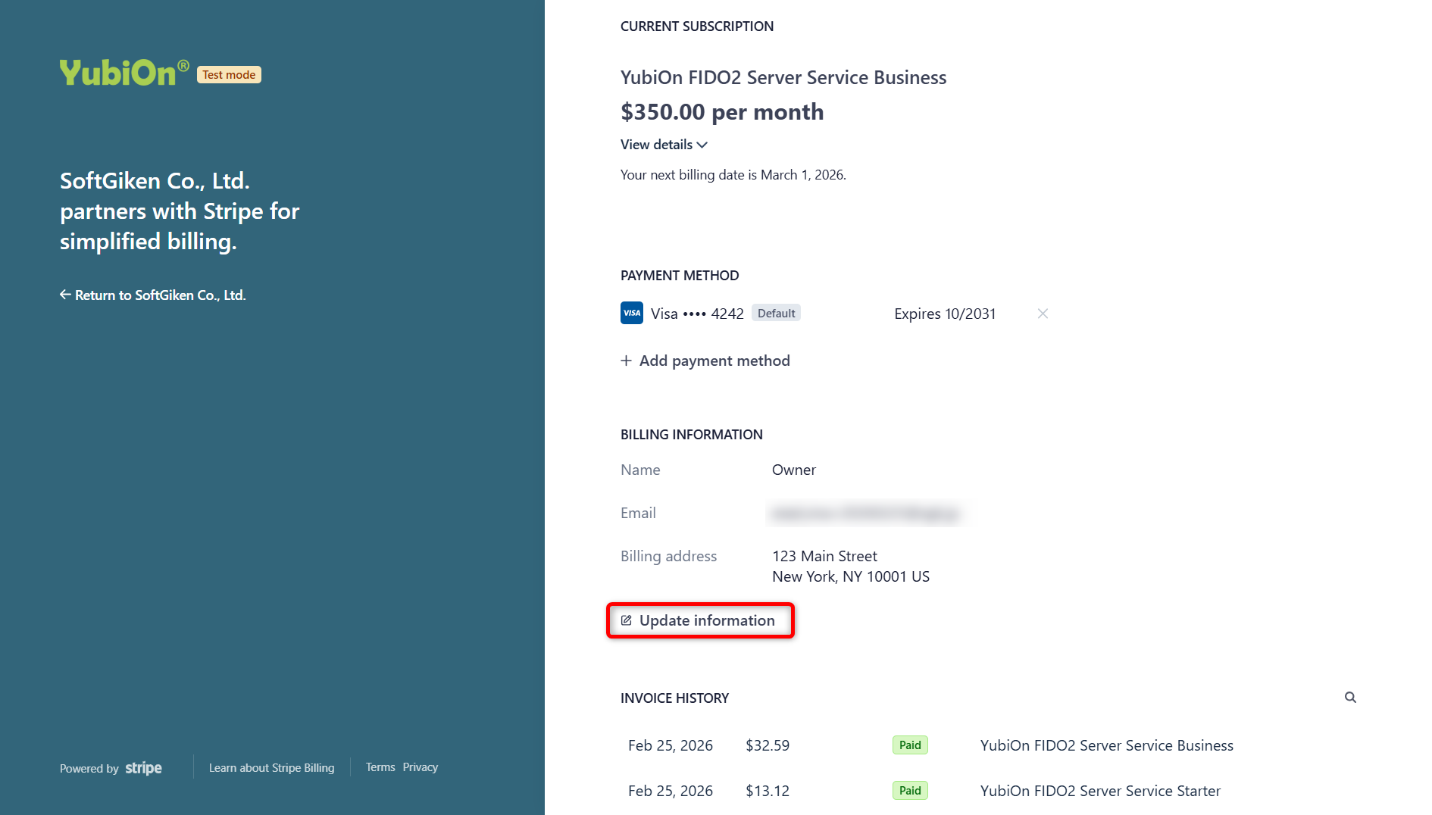Collapse the subscription details disclosure
The width and height of the screenshot is (1432, 815).
pos(664,144)
